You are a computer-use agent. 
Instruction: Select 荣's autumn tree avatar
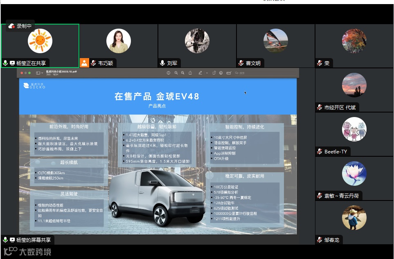click(354, 41)
